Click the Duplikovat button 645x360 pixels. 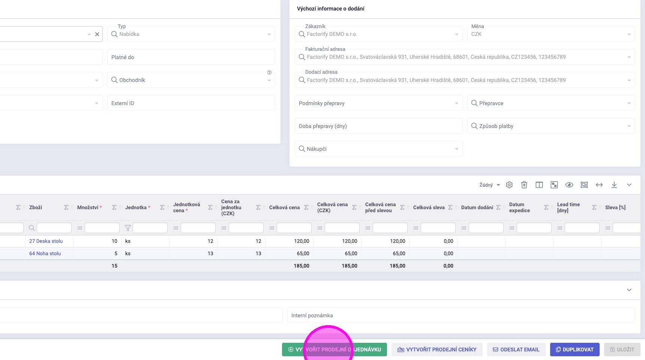(x=574, y=350)
